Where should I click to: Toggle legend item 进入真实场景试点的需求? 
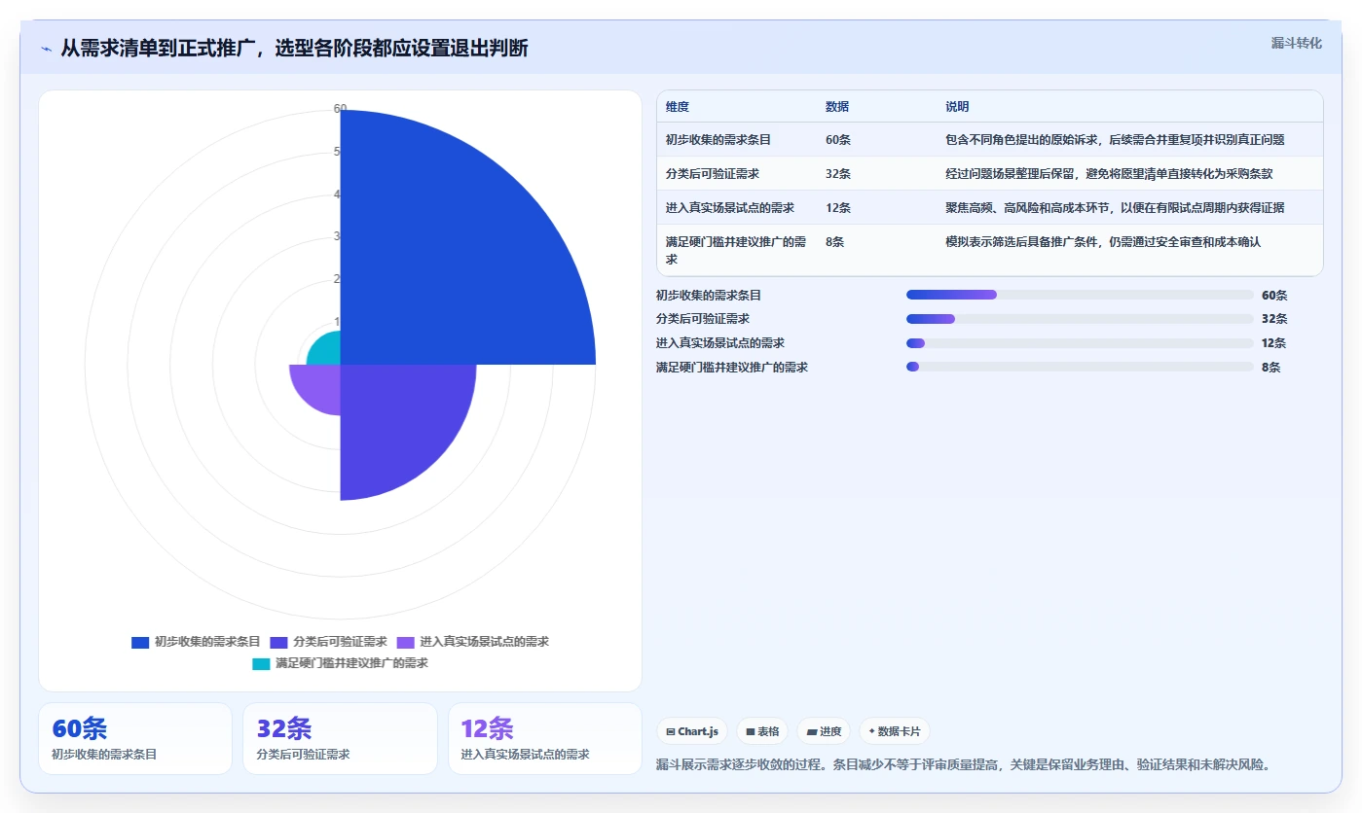click(472, 642)
